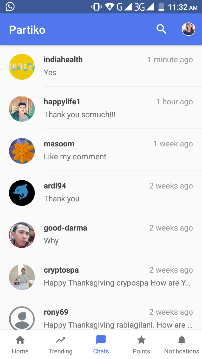Tap the profile avatar in header
202x359 pixels.
(189, 29)
